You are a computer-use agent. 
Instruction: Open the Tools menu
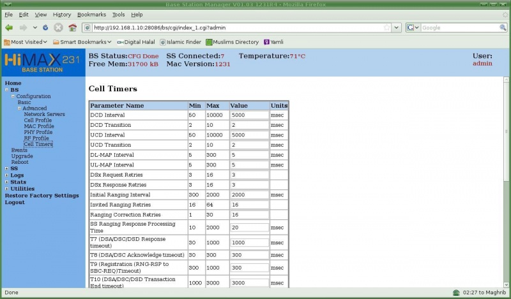(119, 14)
